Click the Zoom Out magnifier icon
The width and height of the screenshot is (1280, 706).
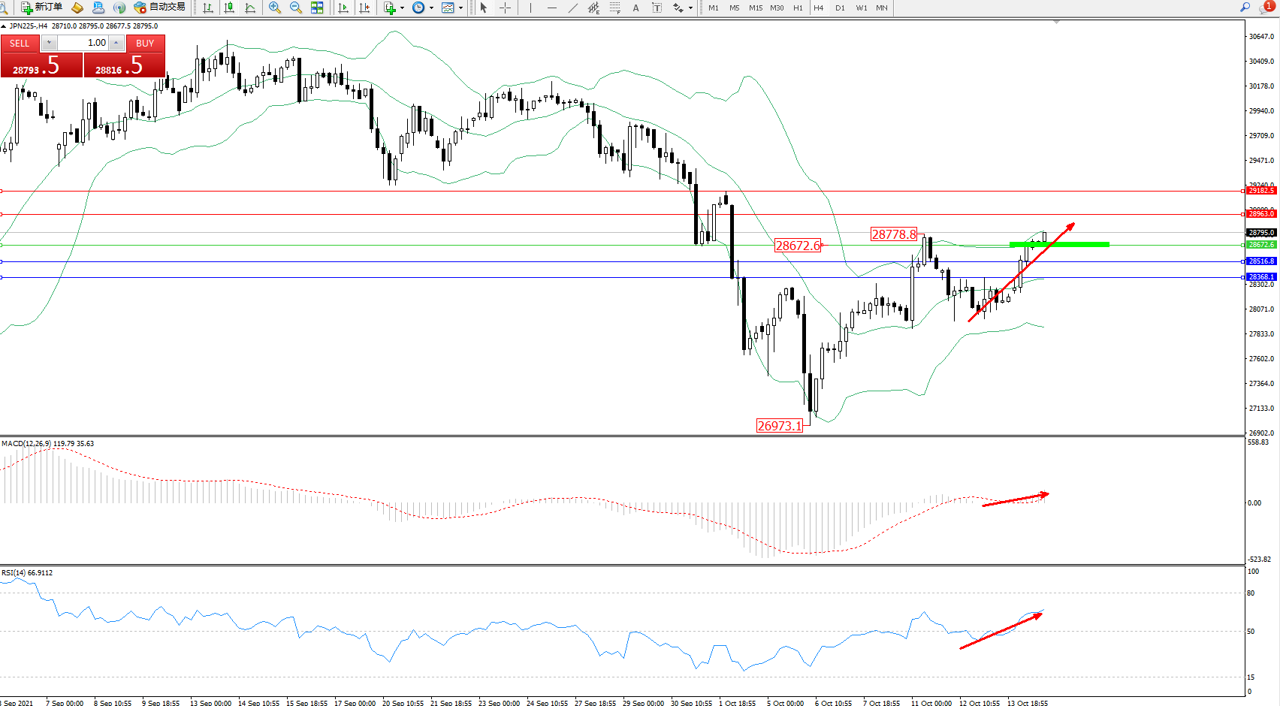pyautogui.click(x=296, y=8)
